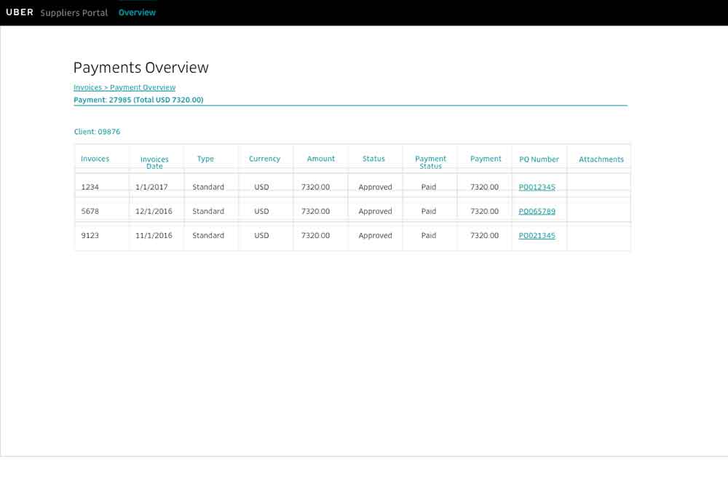
Task: Click the date 1/1/2017
Action: [151, 187]
